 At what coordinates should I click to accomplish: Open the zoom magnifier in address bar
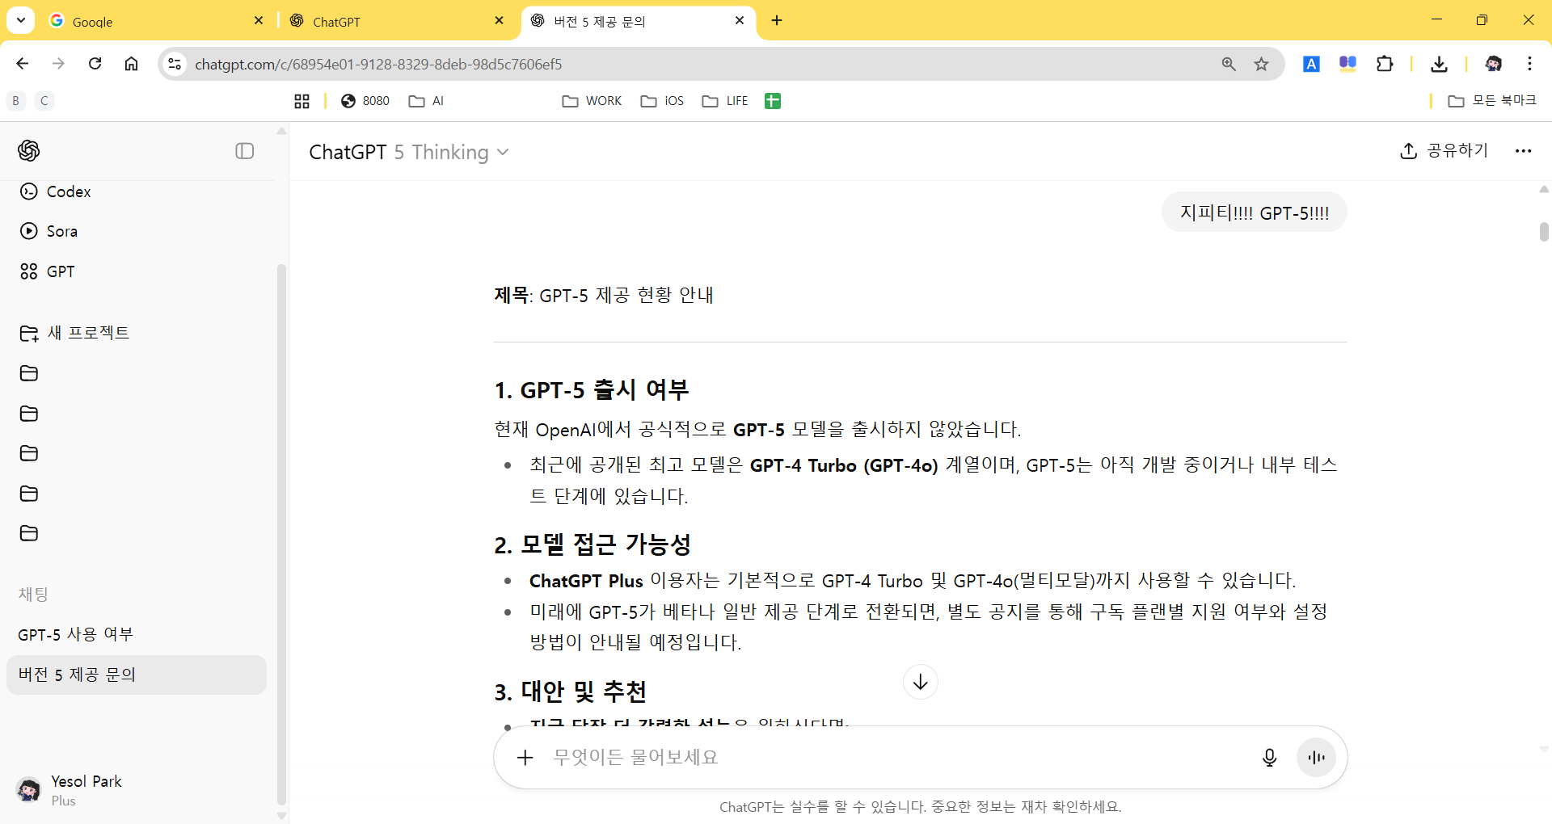tap(1229, 64)
